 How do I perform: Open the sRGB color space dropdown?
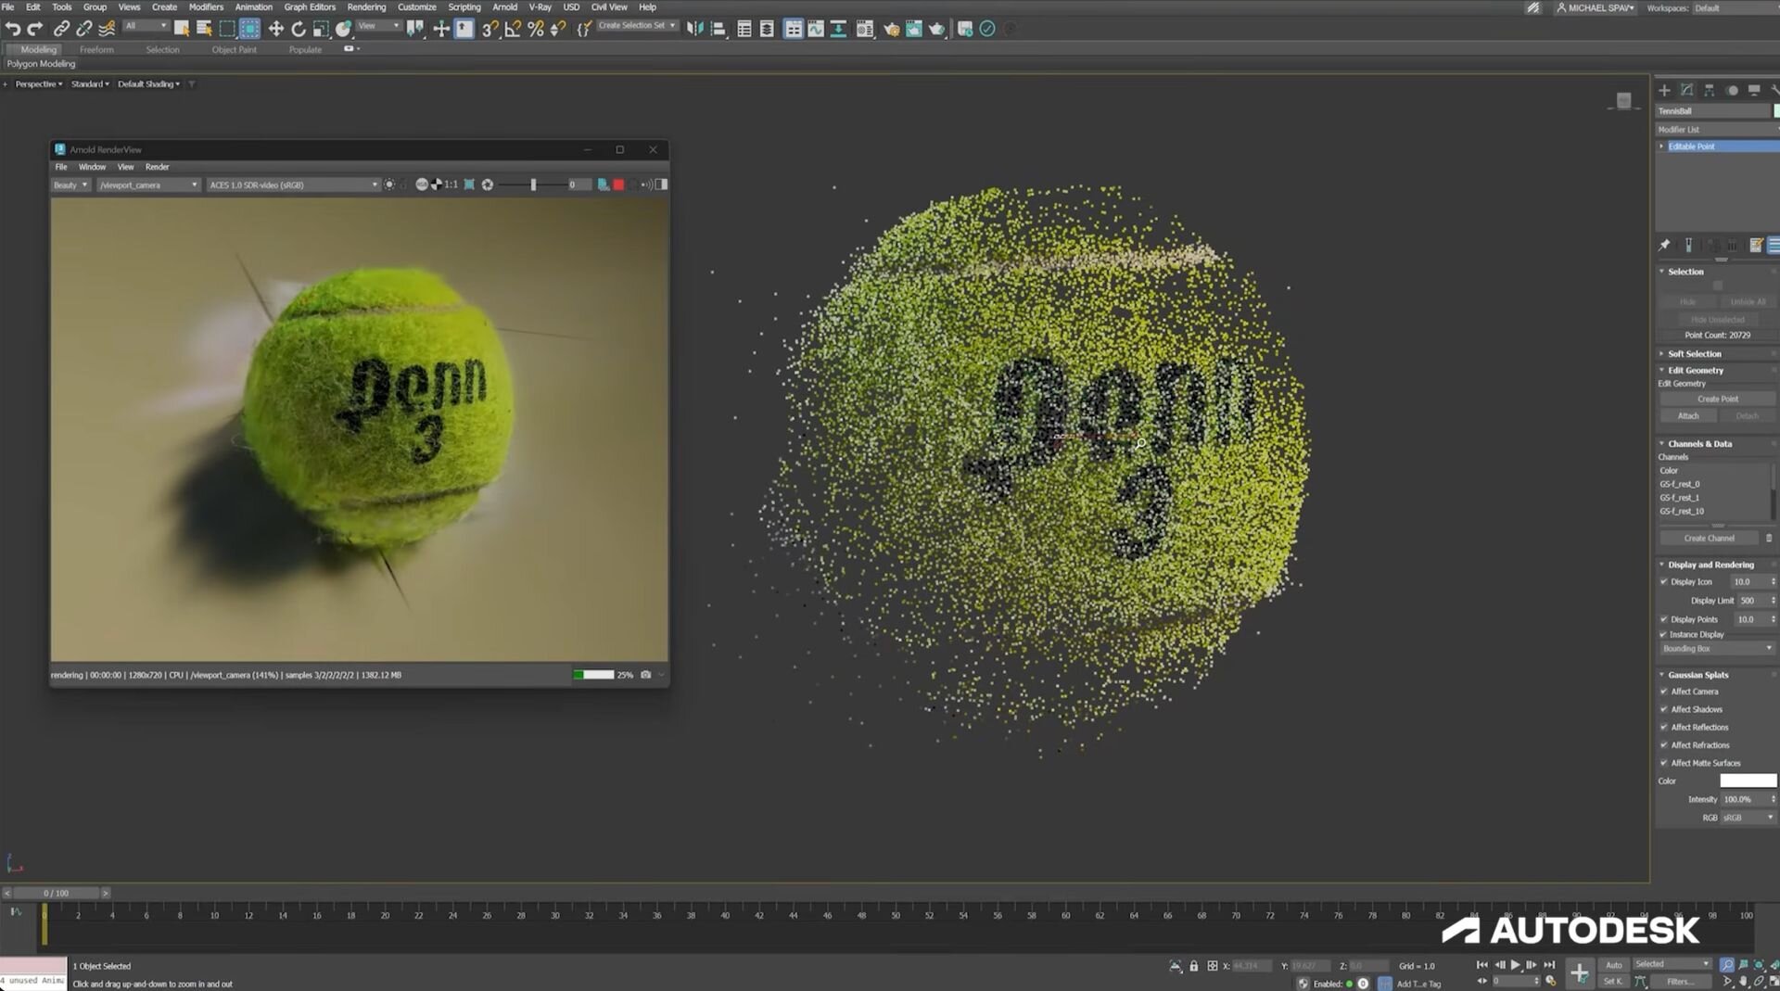[1748, 818]
